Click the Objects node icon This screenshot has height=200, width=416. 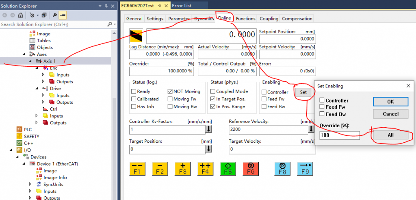click(32, 48)
